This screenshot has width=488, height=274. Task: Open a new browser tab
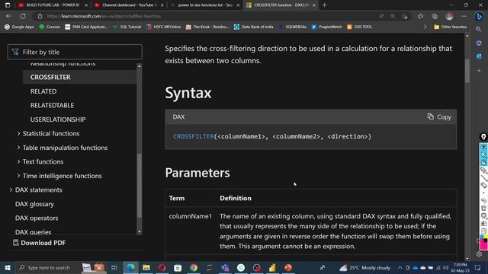[324, 5]
